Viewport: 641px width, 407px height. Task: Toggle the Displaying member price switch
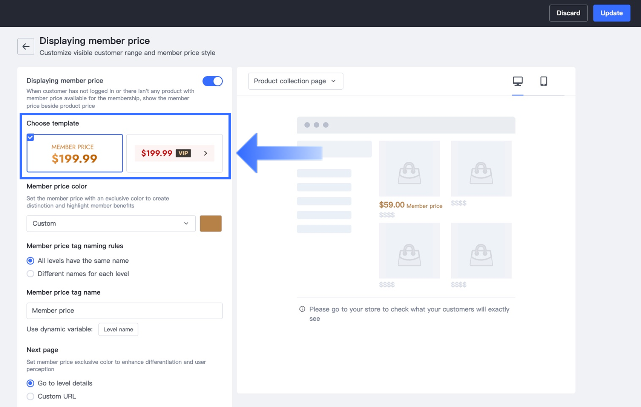[213, 81]
